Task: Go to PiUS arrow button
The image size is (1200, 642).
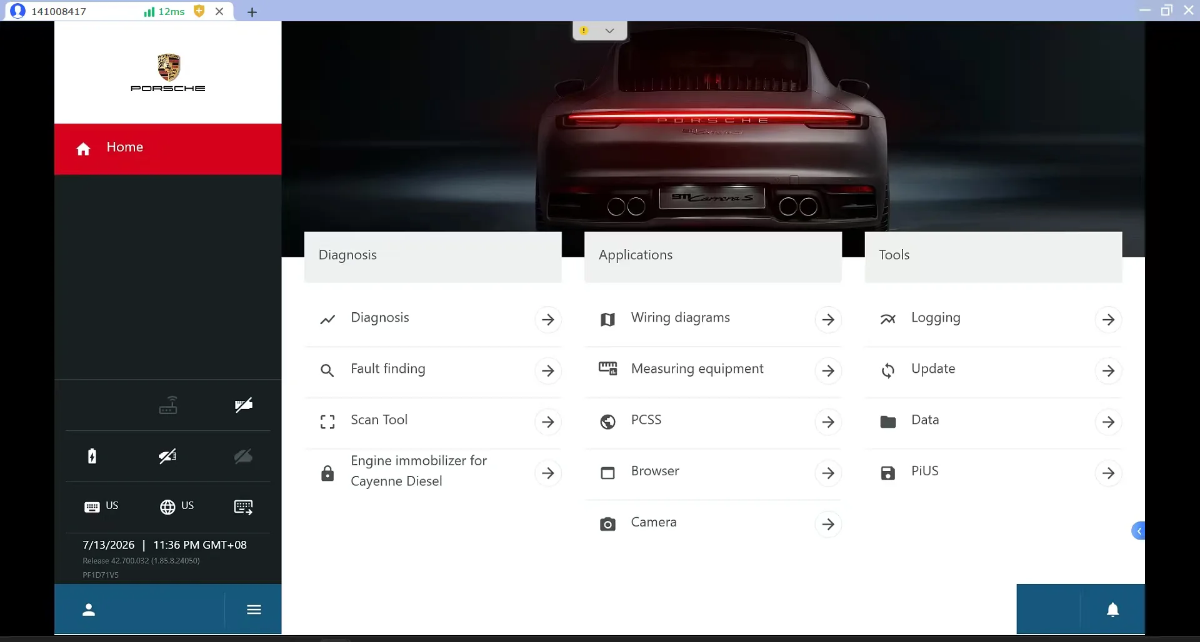Action: (1108, 473)
